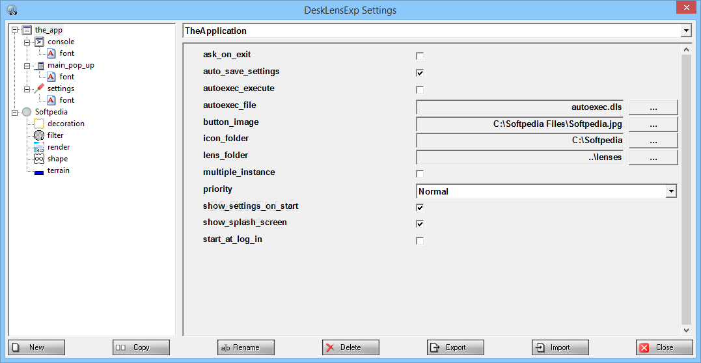Click the Delete button

350,347
